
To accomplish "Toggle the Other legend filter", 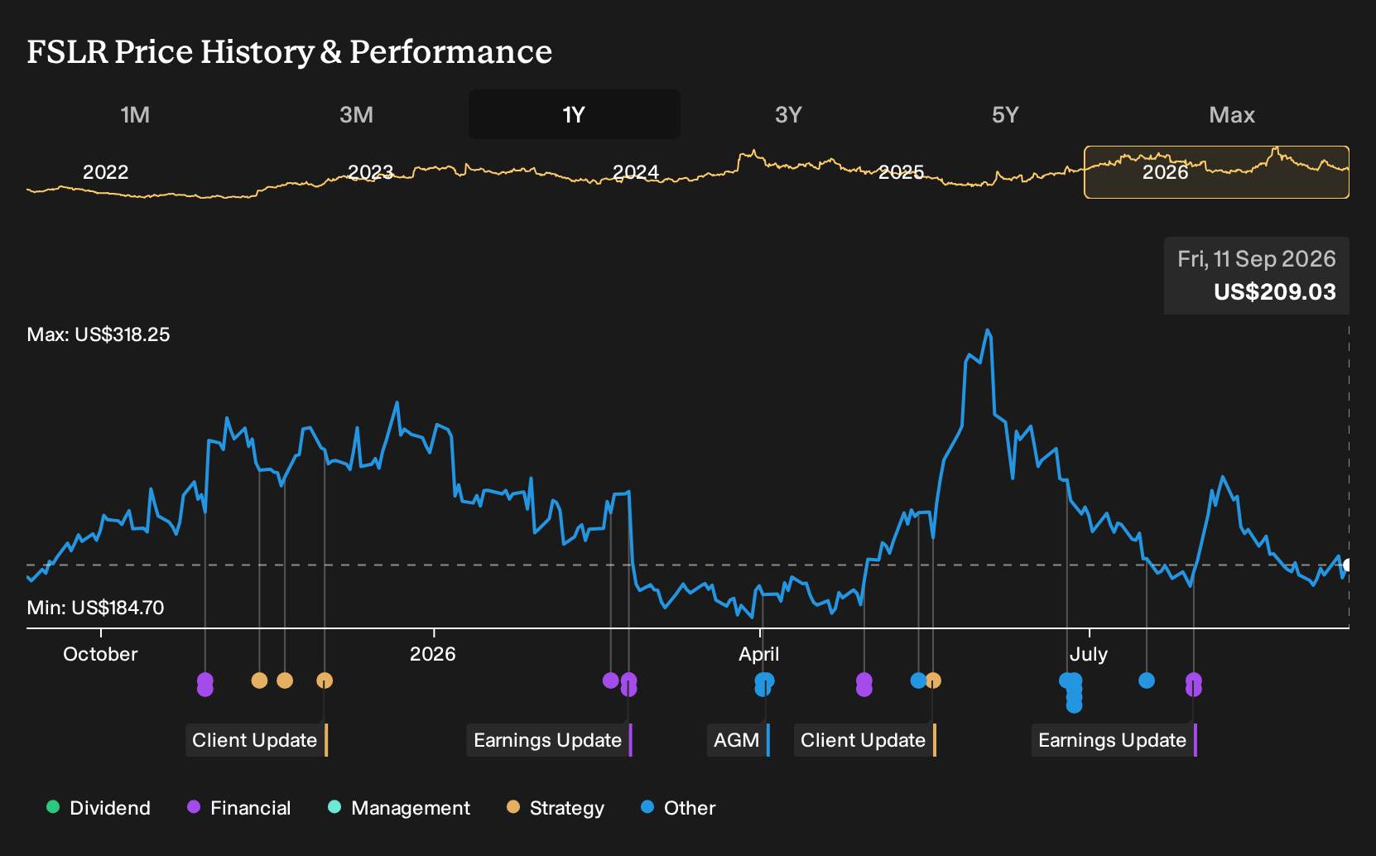I will click(678, 808).
